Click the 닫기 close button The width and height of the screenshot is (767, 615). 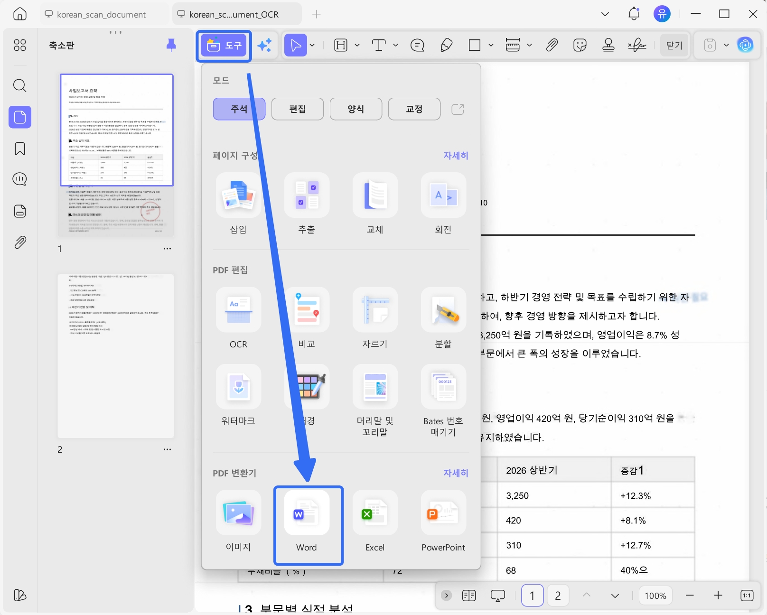tap(674, 46)
